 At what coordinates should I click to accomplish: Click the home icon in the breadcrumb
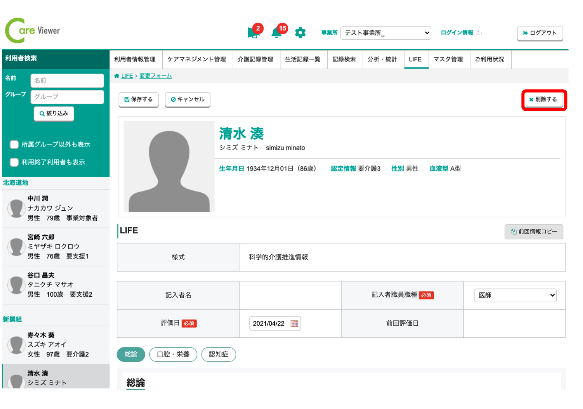coord(117,76)
